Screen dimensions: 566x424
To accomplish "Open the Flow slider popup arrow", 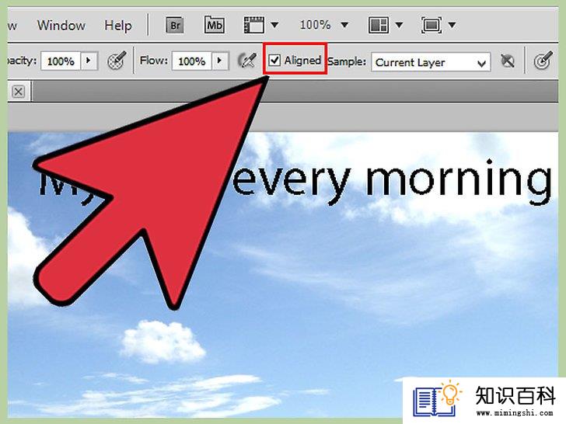I will [220, 61].
